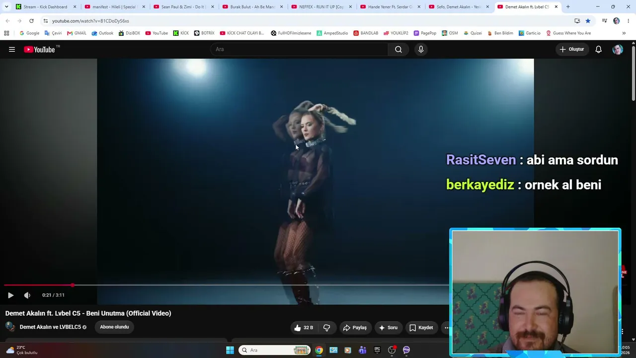The width and height of the screenshot is (636, 358).
Task: Open the YouTube guide hamburger menu
Action: 12,49
